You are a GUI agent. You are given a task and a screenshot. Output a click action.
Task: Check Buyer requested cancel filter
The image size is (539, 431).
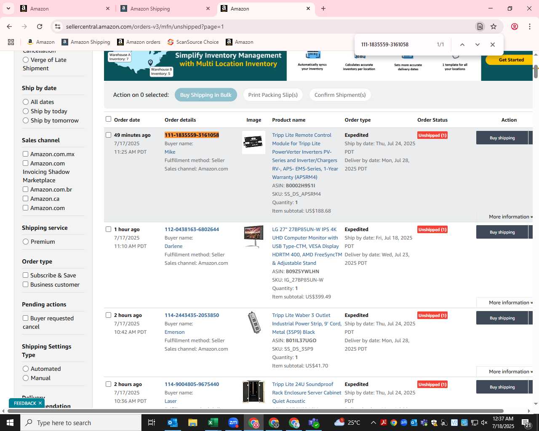(26, 318)
